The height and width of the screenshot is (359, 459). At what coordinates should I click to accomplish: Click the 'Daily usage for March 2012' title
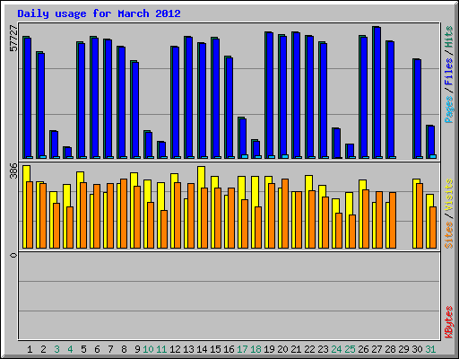coord(99,13)
